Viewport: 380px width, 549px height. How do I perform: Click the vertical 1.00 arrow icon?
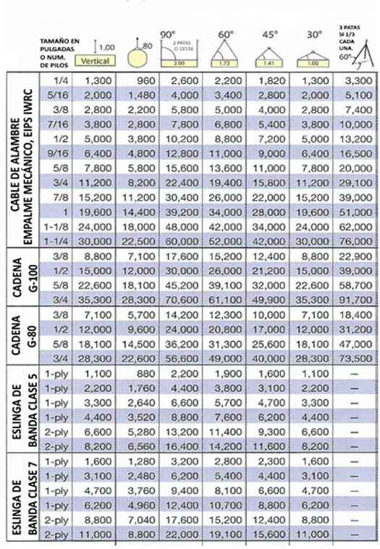click(96, 46)
